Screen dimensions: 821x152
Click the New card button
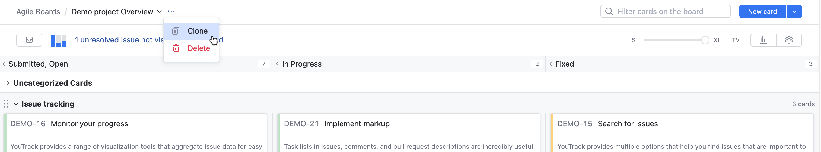click(762, 12)
